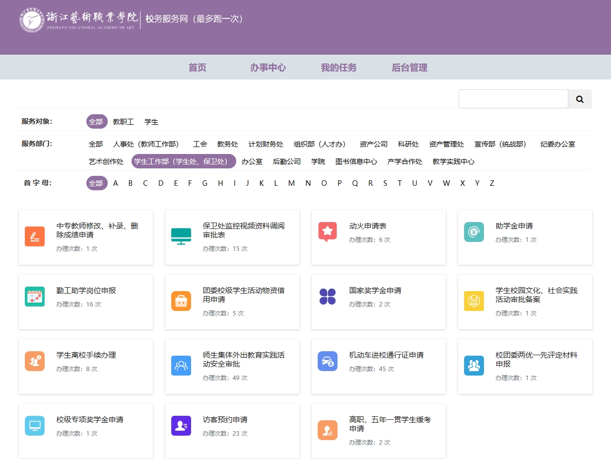Filter service target by 教职工
Viewport: 611px width, 459px height.
124,122
